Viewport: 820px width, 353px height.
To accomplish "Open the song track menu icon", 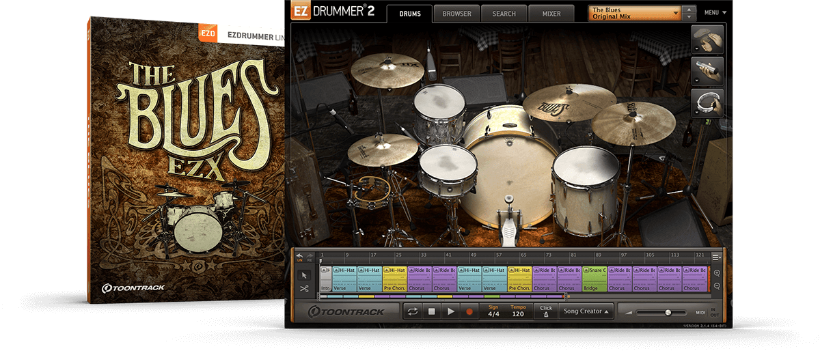I will pos(715,257).
